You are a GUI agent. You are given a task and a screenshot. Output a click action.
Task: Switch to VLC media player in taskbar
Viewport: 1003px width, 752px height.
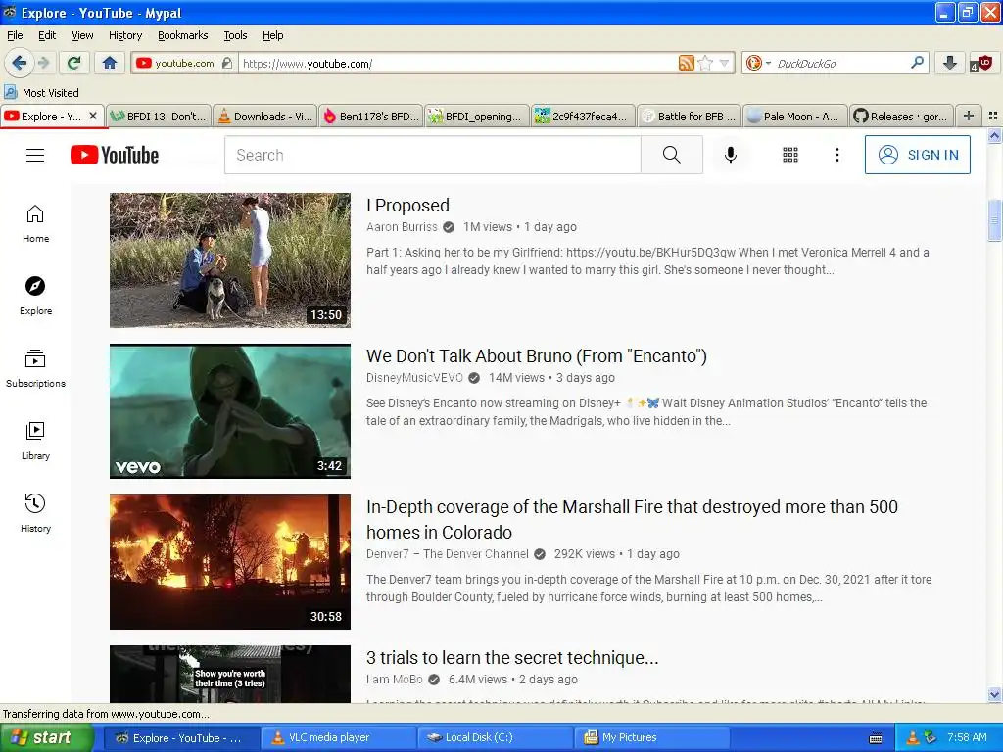tap(339, 737)
